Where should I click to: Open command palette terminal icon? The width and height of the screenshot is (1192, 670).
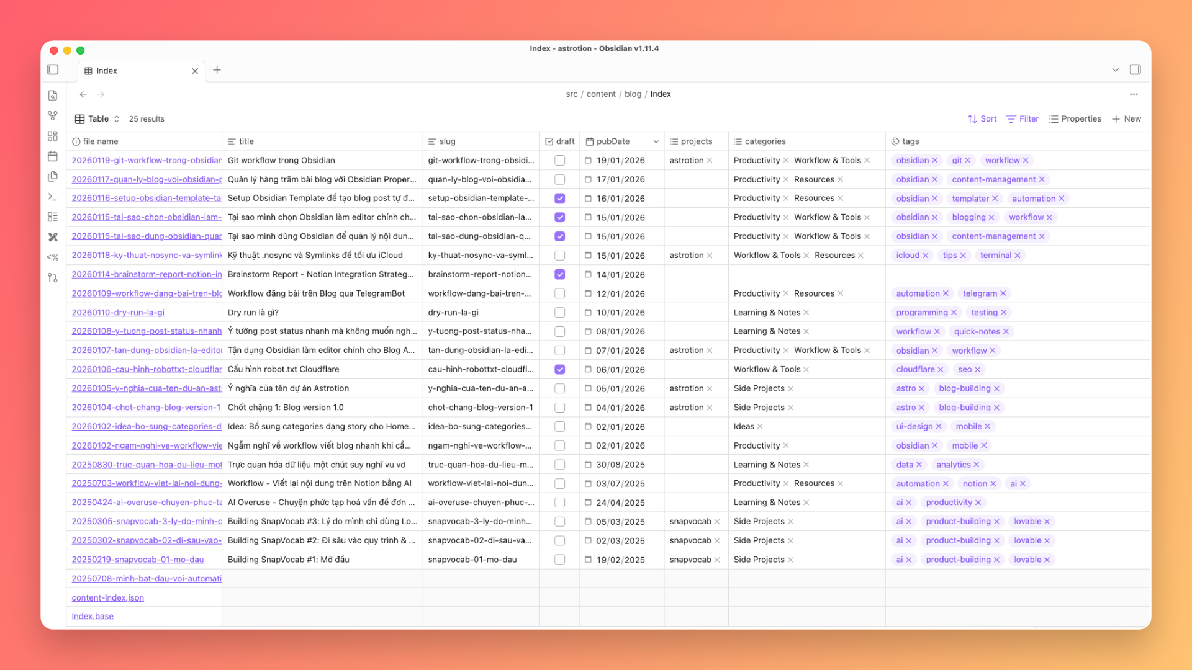(53, 197)
